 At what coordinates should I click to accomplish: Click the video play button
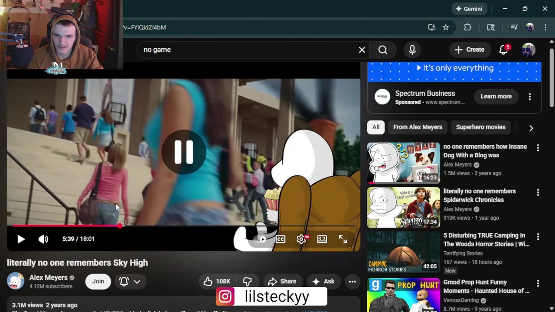(x=21, y=239)
